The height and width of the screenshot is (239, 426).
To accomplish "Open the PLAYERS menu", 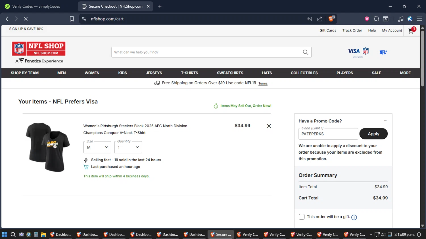I will pos(345,73).
